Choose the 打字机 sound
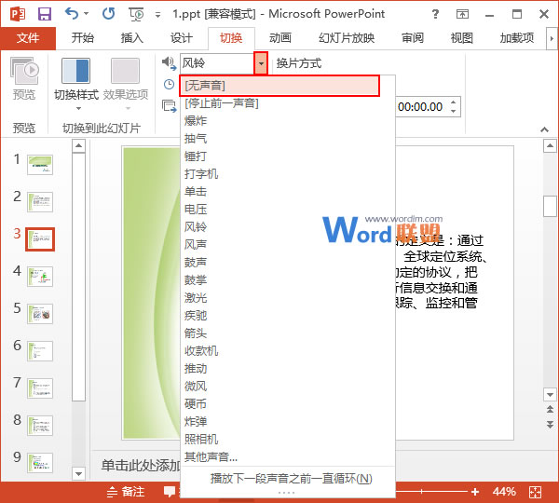559x503 pixels. tap(288, 174)
